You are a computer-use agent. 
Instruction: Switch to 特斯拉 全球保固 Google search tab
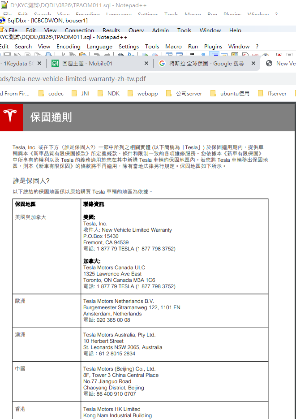point(206,63)
